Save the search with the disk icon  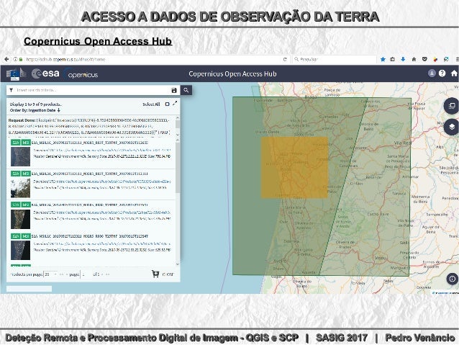[174, 90]
